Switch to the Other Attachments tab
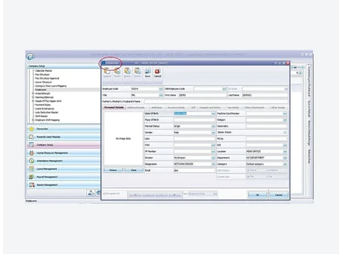 point(254,108)
